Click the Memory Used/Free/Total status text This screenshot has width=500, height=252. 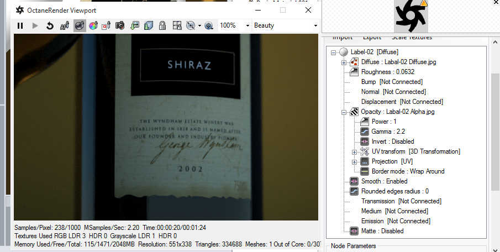click(x=75, y=244)
